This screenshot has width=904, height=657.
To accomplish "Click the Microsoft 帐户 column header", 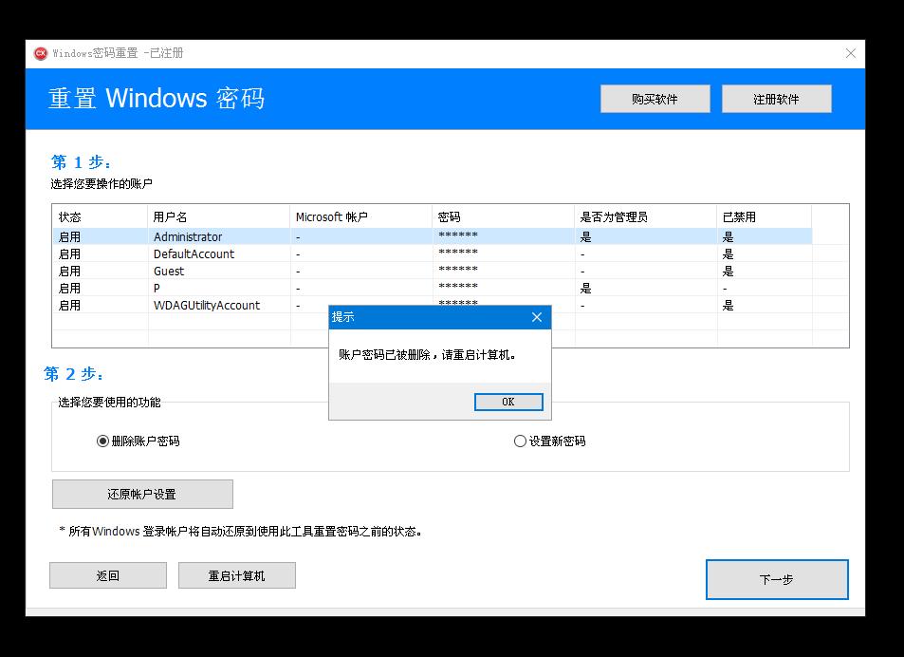I will point(360,216).
